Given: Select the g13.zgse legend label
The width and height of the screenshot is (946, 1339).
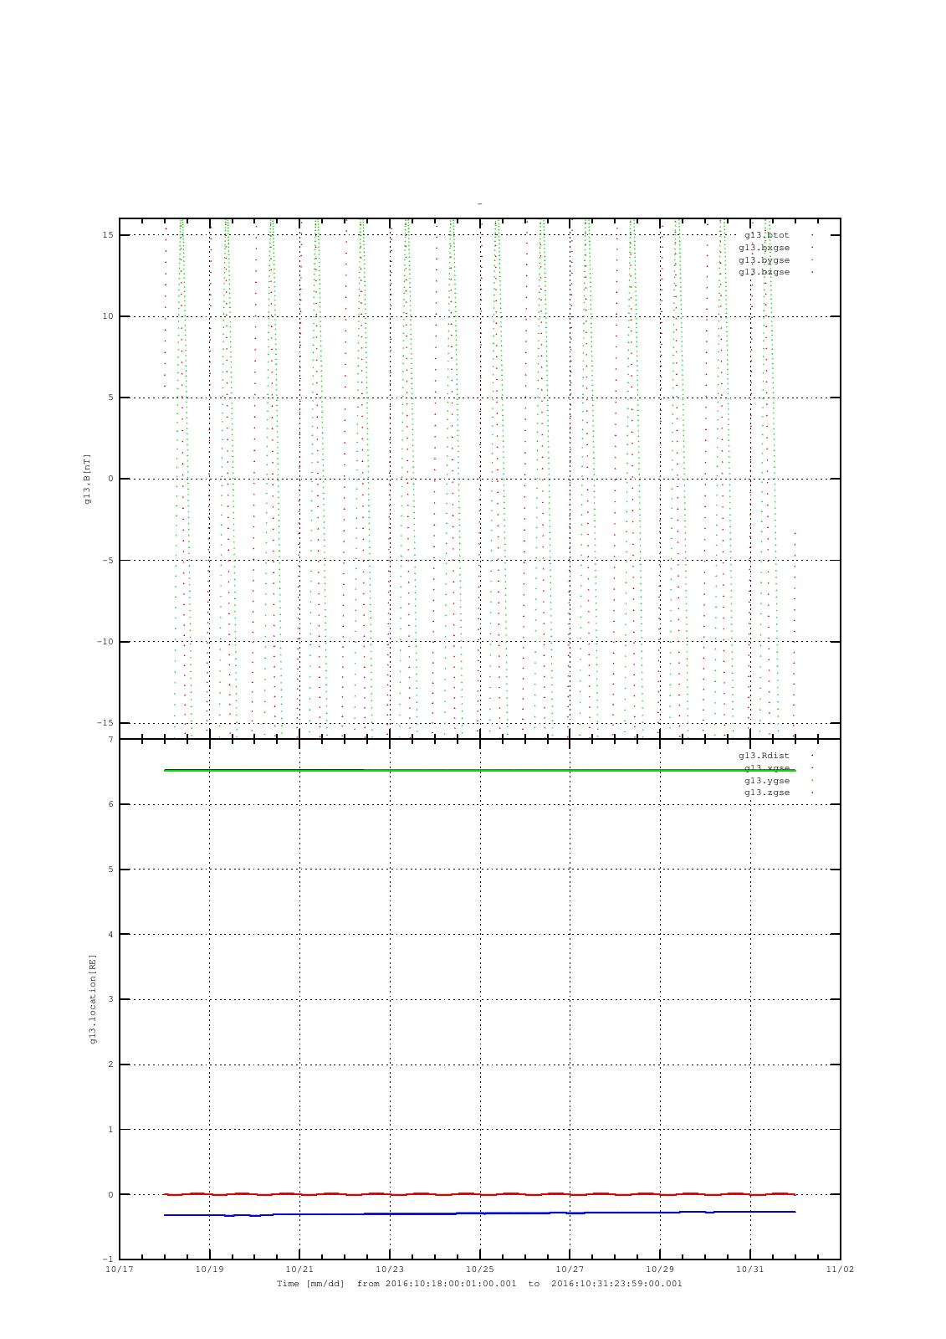Looking at the screenshot, I should 766,793.
